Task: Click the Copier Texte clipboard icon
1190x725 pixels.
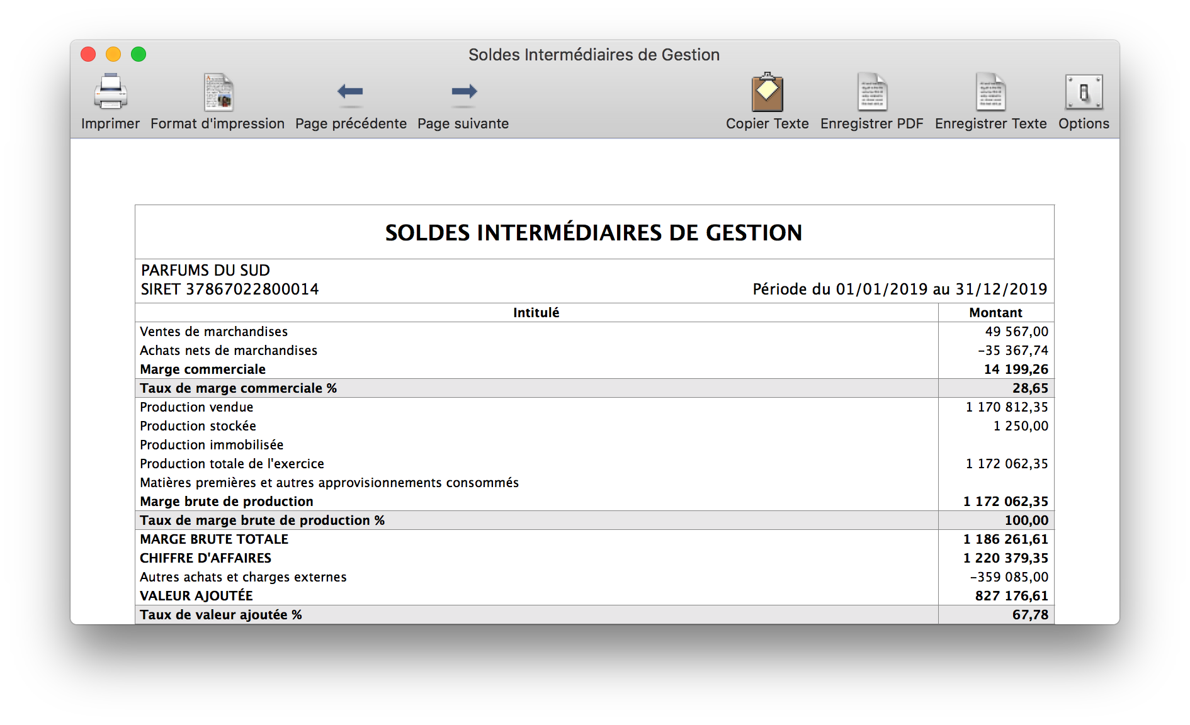Action: (x=768, y=92)
